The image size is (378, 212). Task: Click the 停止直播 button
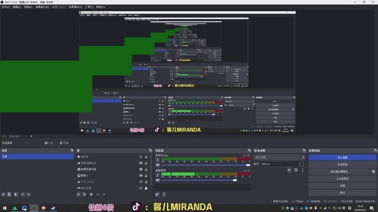tap(342, 157)
